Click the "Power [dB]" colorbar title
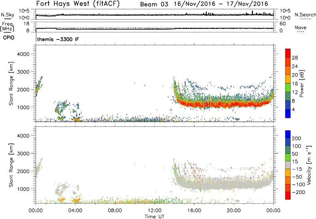The image size is (316, 219). click(x=301, y=83)
